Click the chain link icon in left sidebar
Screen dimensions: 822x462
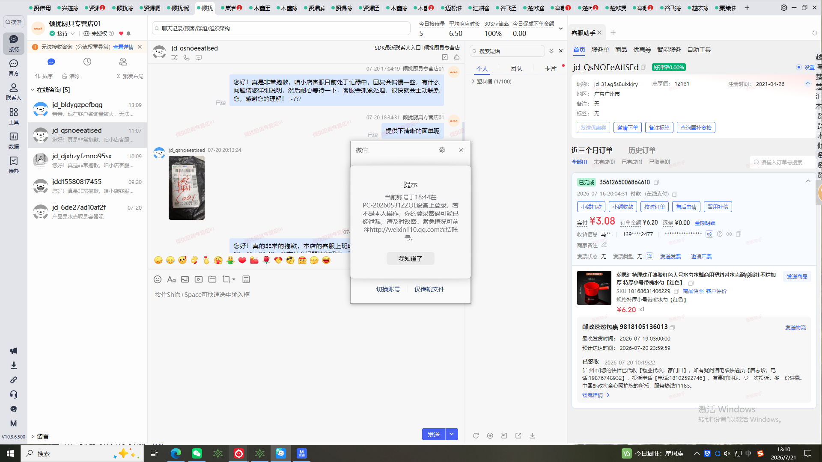[x=14, y=380]
